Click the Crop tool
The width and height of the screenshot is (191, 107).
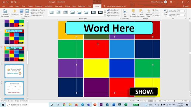tap(166, 13)
